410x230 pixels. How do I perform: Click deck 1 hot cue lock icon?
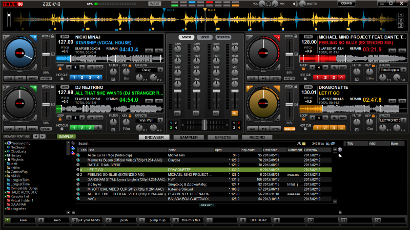coord(62,78)
